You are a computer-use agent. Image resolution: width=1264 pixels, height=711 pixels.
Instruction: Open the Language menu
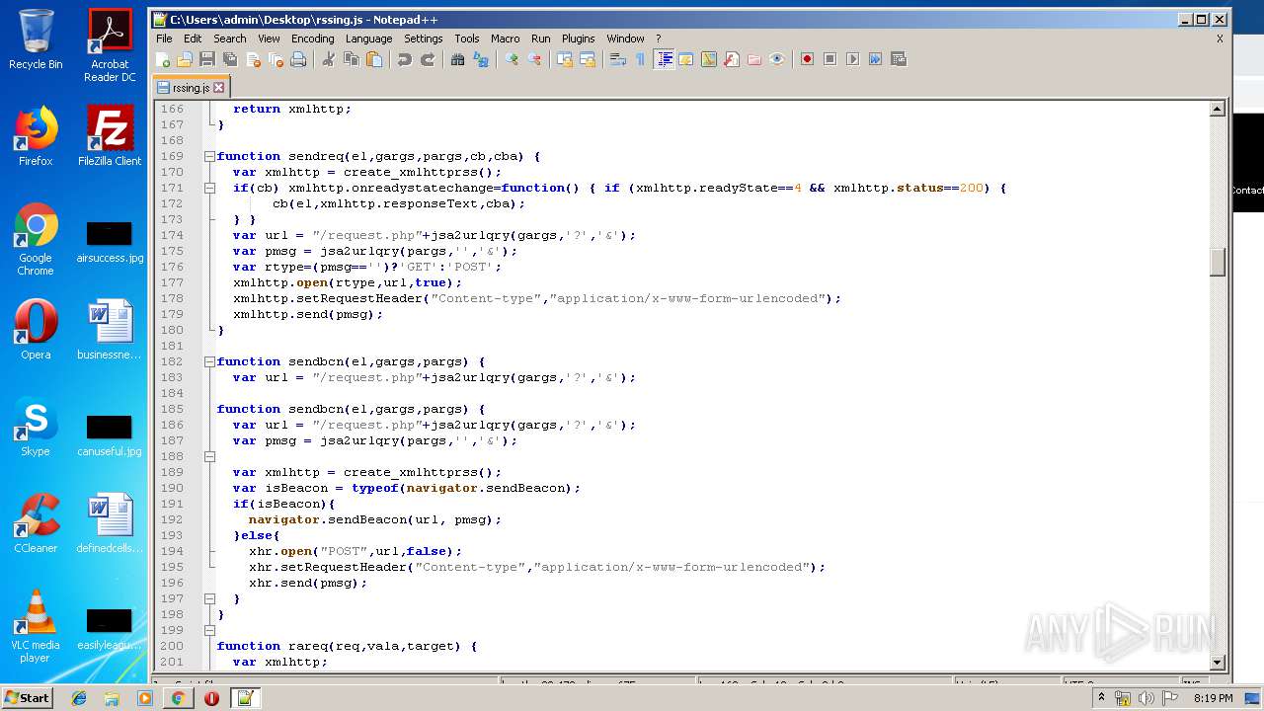coord(368,39)
